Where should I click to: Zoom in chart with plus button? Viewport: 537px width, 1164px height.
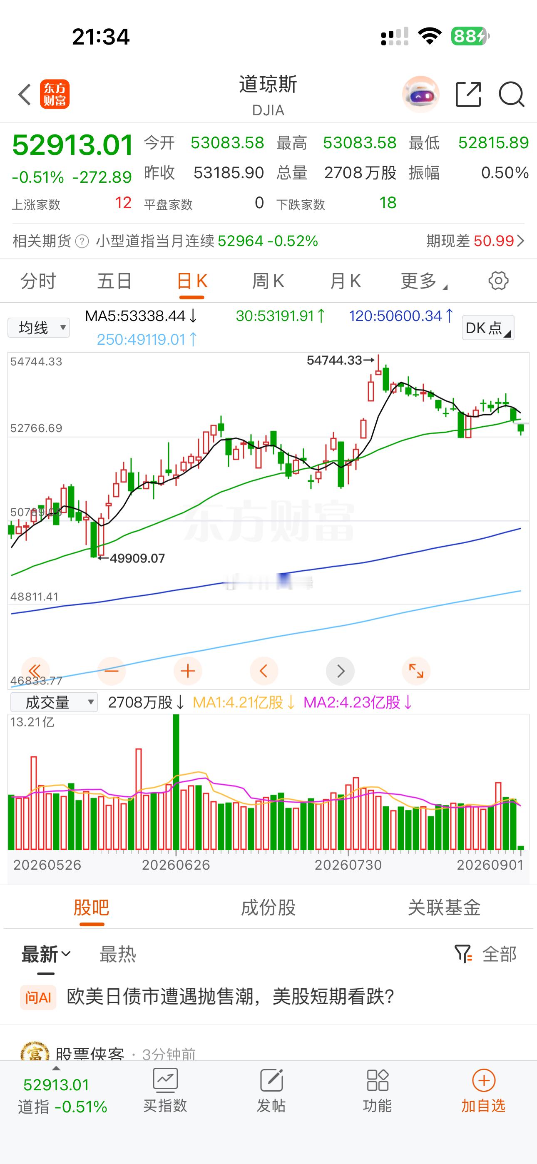[188, 671]
